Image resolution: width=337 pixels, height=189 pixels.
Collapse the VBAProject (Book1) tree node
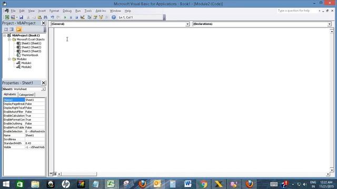pyautogui.click(x=5, y=35)
